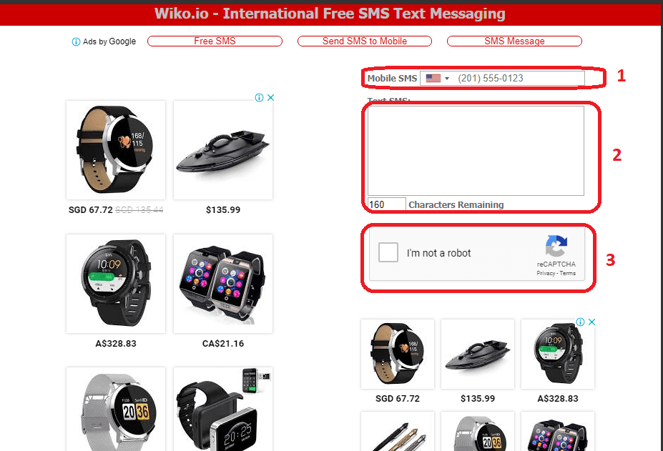Select the US flag country icon
The image size is (663, 451).
coord(433,78)
